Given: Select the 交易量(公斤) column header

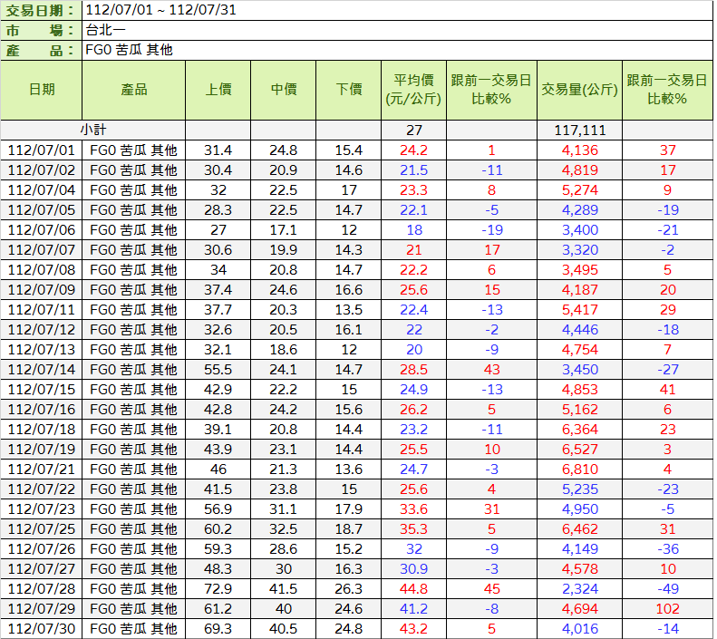Looking at the screenshot, I should (x=580, y=90).
